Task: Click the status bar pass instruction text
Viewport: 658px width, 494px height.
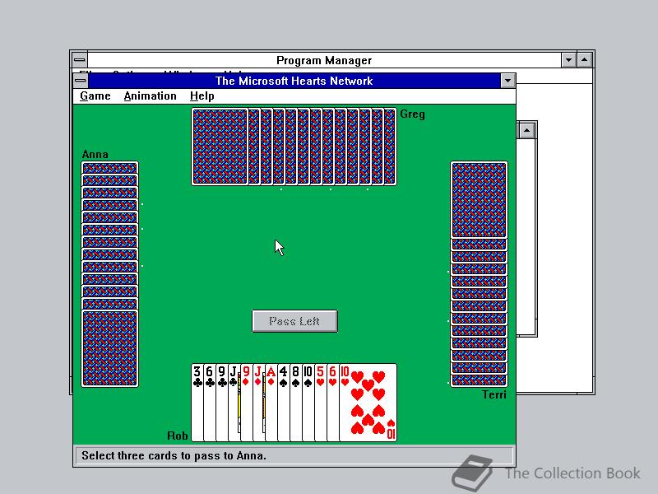Action: pyautogui.click(x=174, y=456)
